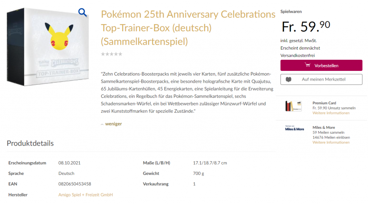The height and width of the screenshot is (204, 368).
Task: Click the Produktdetails section heading
Action: [30, 143]
